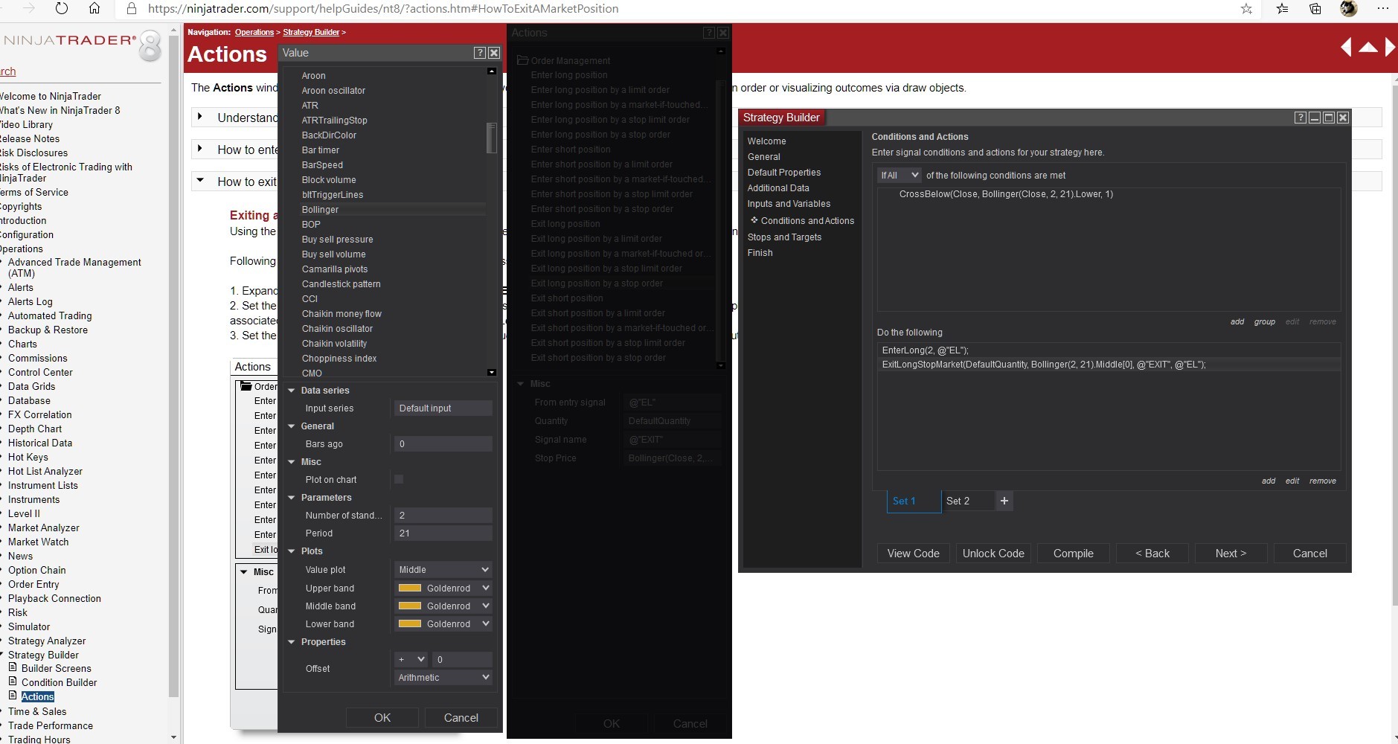Click the browser forward arrow

29,8
